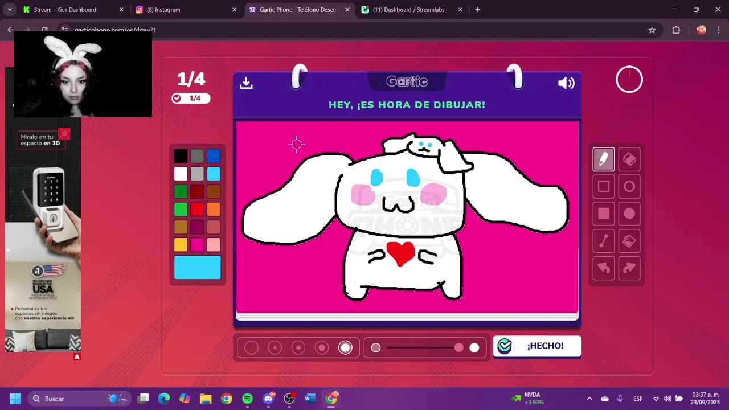Open the browser Extensions puzzle icon
Viewport: 729px width, 410px height.
(677, 30)
